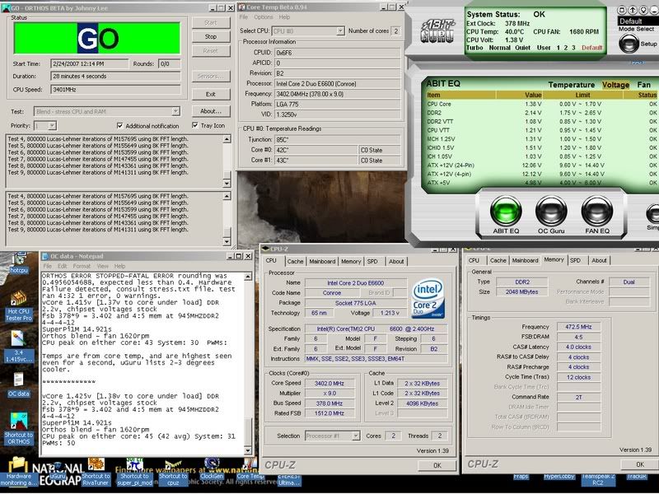
Task: Switch to Cache tab in CPU-Z processor window
Action: [x=295, y=261]
